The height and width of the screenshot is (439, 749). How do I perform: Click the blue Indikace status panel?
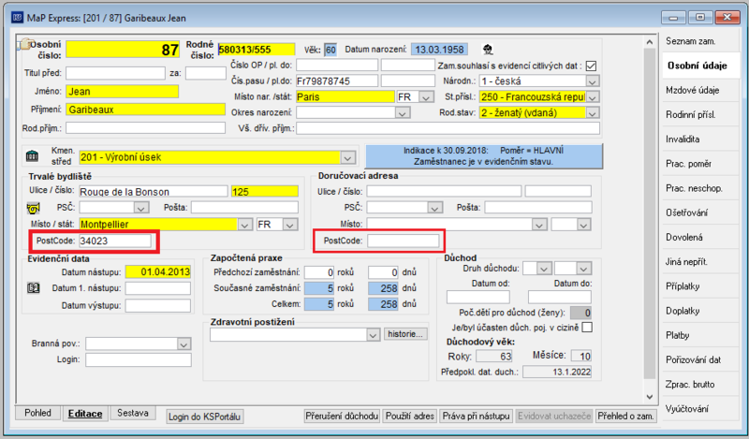pyautogui.click(x=484, y=156)
